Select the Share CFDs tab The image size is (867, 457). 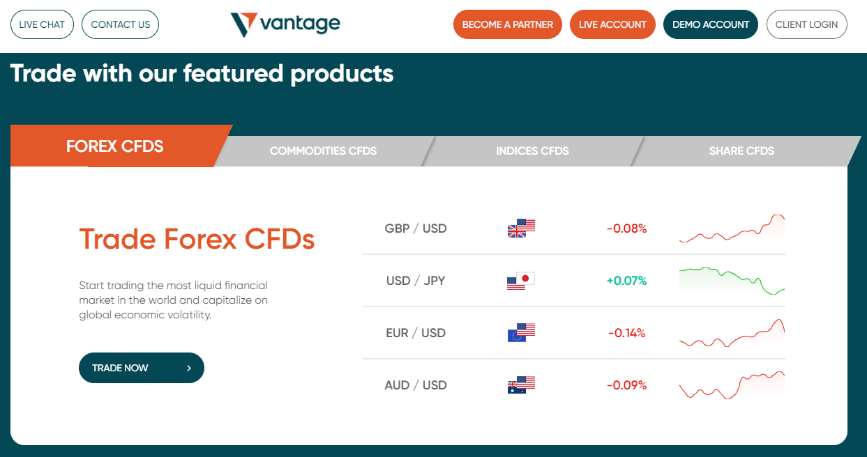[741, 150]
